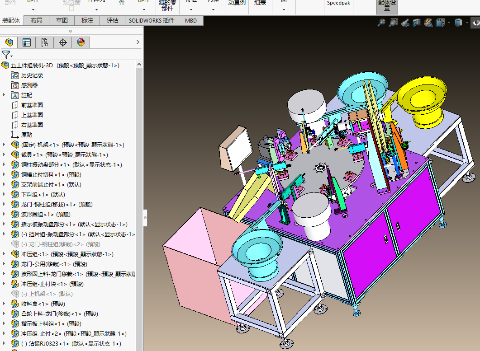Image resolution: width=480 pixels, height=351 pixels.
Task: Open the ConfigurationManager tab icon
Action: pyautogui.click(x=45, y=42)
